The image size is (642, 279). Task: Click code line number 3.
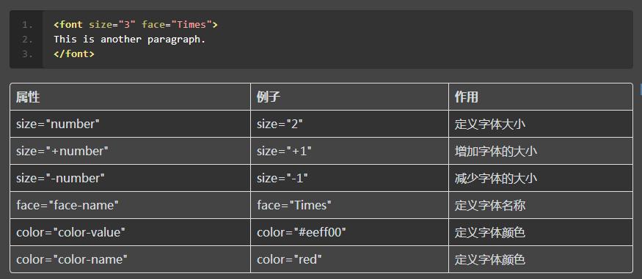(27, 53)
